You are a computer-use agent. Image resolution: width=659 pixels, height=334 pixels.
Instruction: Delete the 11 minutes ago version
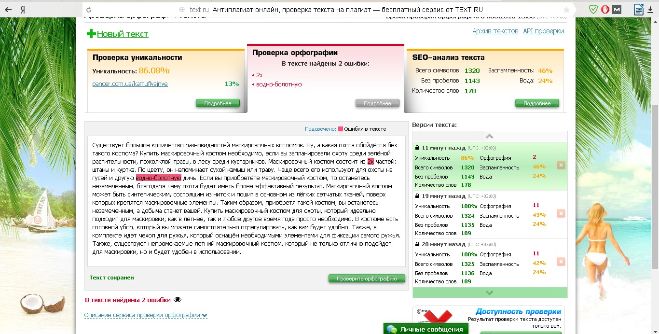(561, 165)
